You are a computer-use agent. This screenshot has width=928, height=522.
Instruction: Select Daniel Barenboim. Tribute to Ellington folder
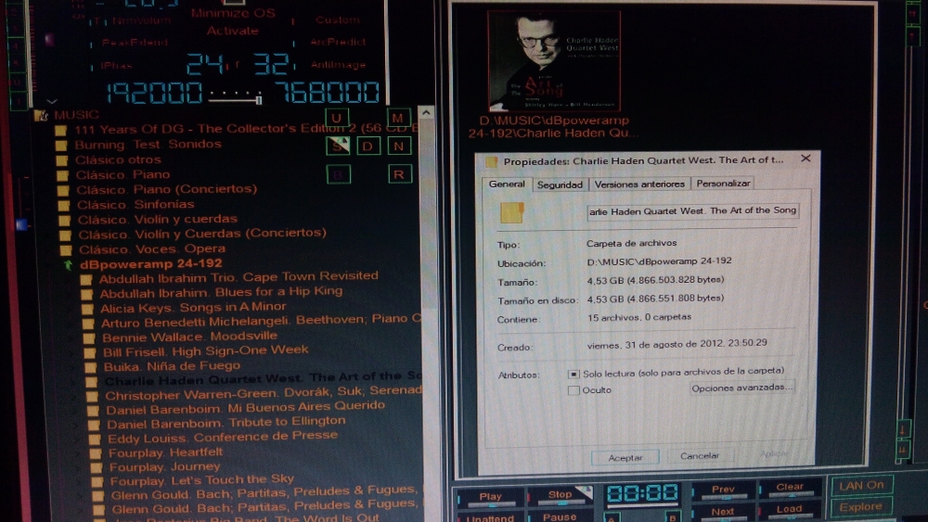click(226, 423)
